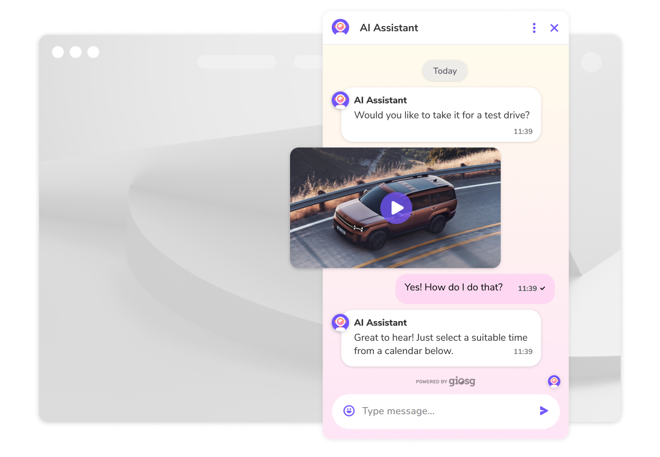Open the Powered by giosg link
This screenshot has height=457, width=660.
445,381
